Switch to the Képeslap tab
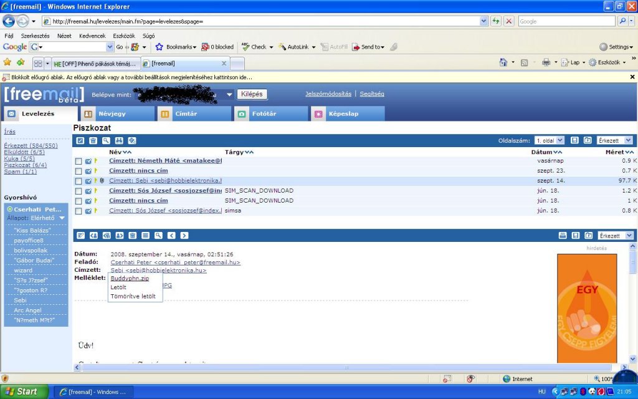 coord(348,113)
